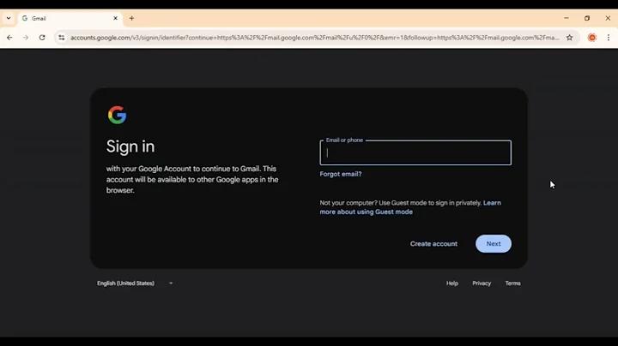Viewport: 618px width, 346px height.
Task: Restore down the browser window
Action: pos(587,18)
